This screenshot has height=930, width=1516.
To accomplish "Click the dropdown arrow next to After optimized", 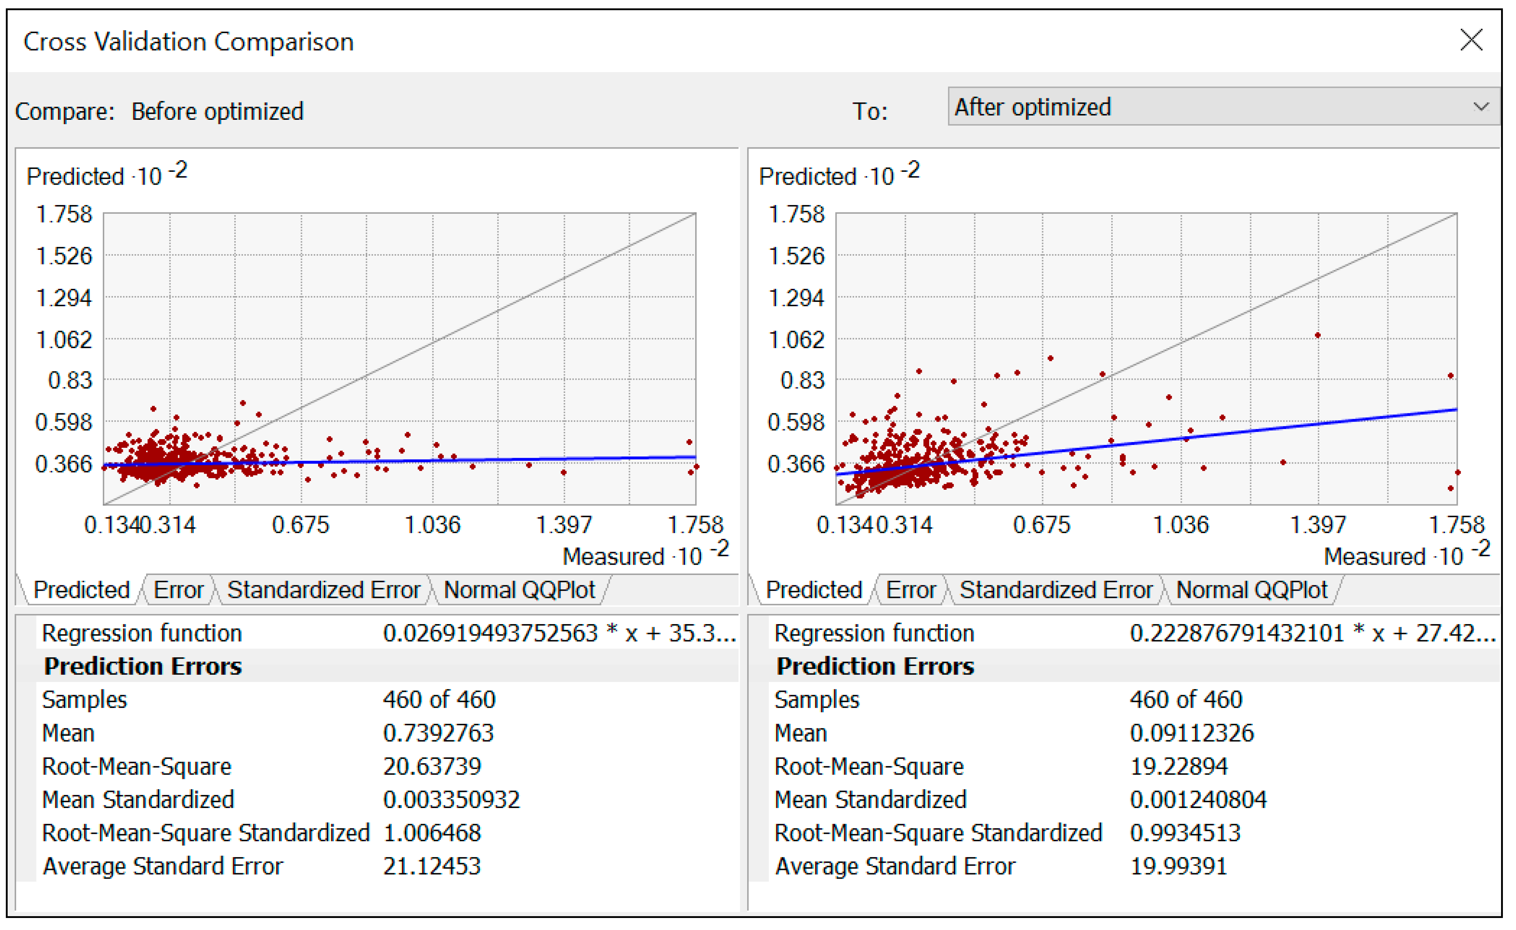I will (1481, 107).
